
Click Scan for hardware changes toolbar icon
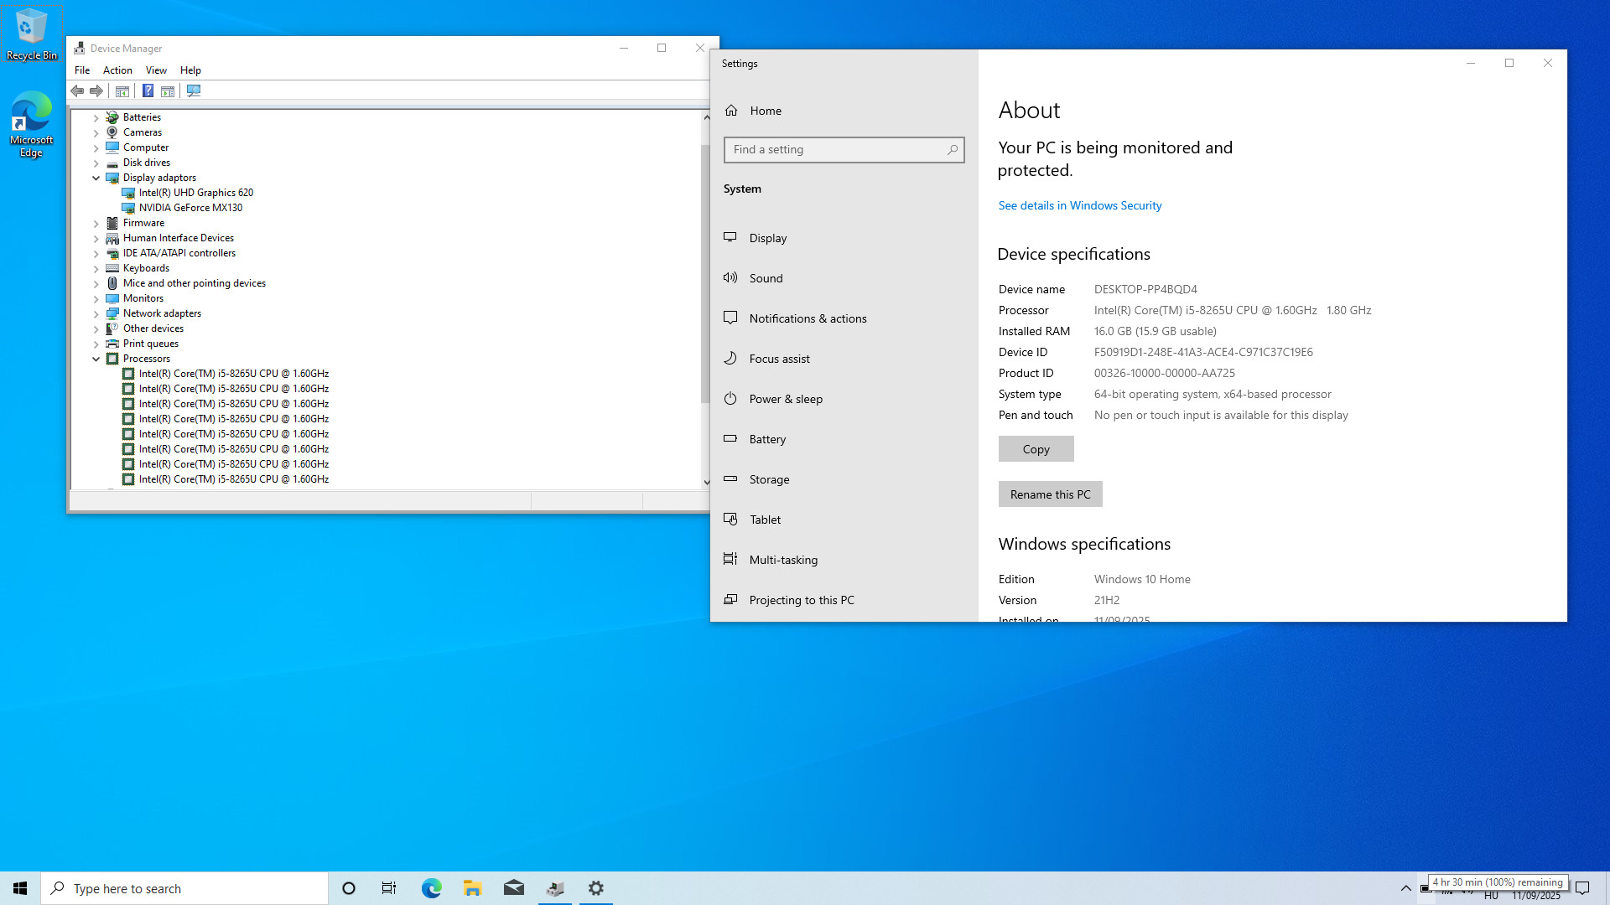(194, 90)
